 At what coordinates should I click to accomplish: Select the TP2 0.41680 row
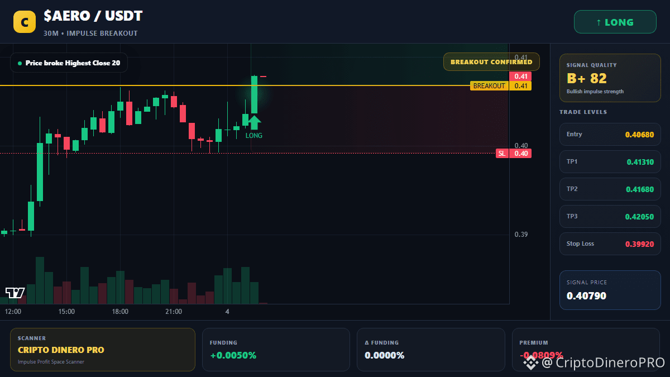610,189
